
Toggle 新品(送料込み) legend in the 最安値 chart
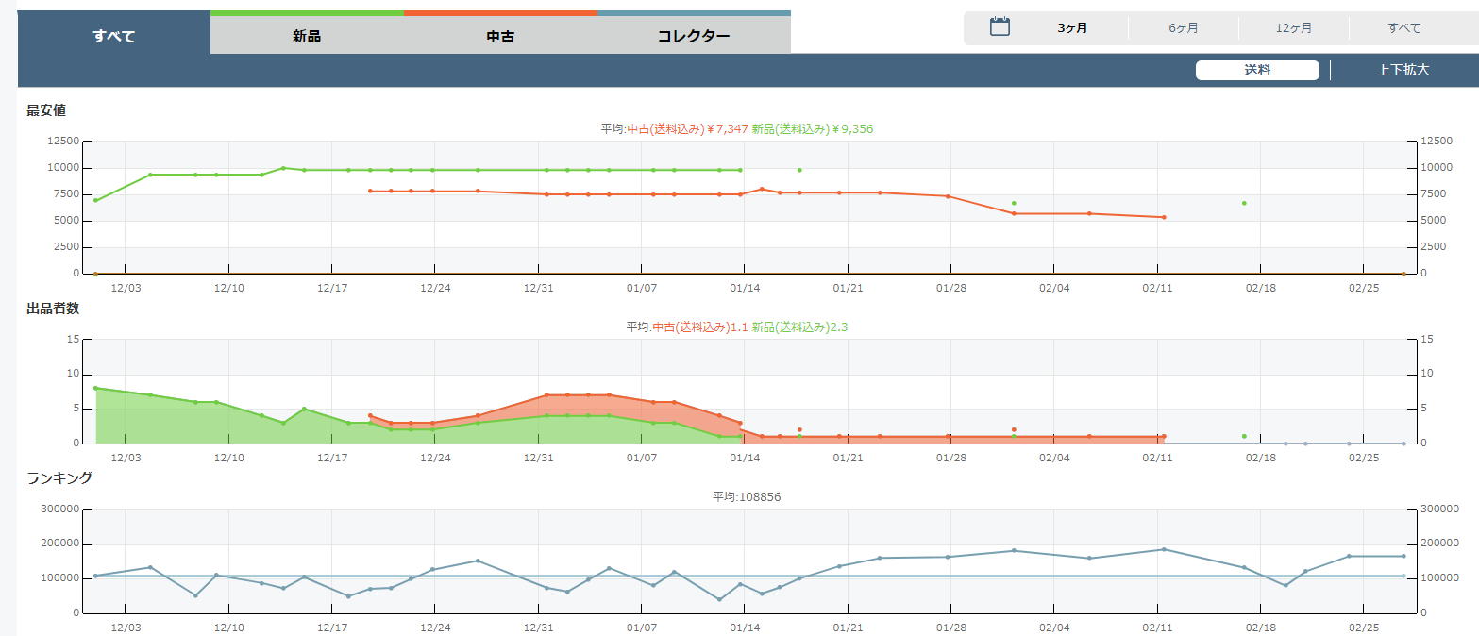(x=812, y=129)
